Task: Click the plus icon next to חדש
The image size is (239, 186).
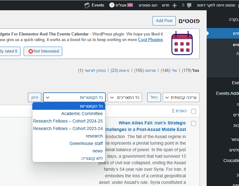Action: 175,6
